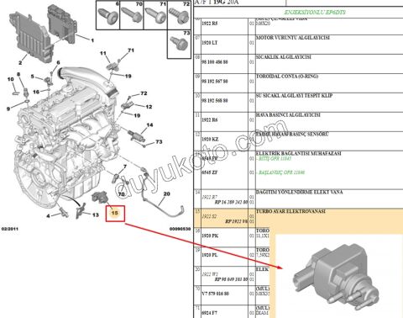Click the solenoid valve drawing labeled 15

100,197
